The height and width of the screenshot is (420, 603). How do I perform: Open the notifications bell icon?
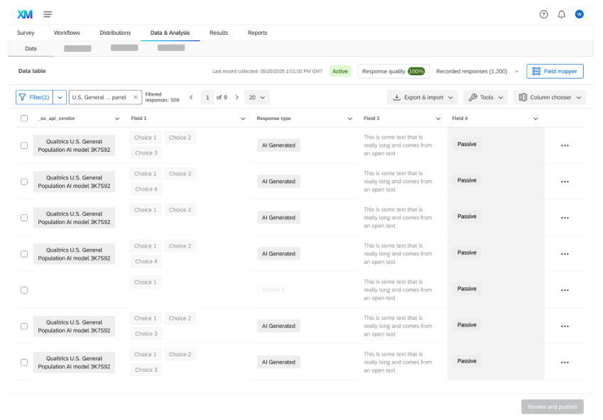[x=561, y=14]
